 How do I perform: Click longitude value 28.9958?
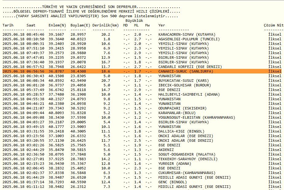pyautogui.click(x=78, y=48)
